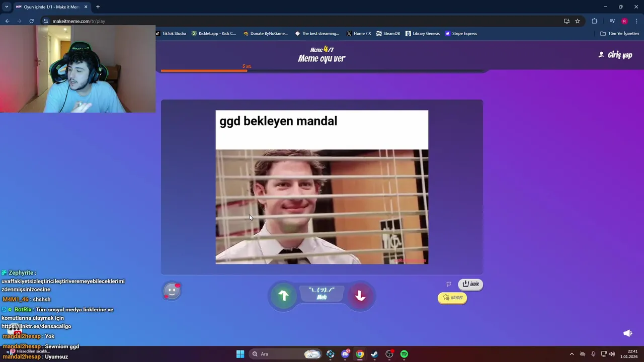Screen dimensions: 644x362
Task: Click the flag report icon
Action: click(x=449, y=284)
